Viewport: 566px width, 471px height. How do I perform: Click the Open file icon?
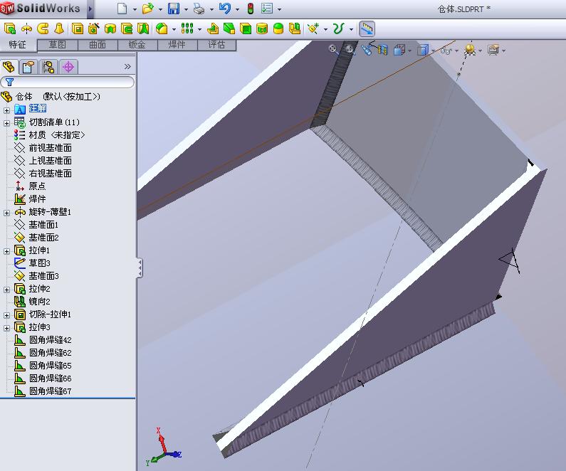(147, 9)
